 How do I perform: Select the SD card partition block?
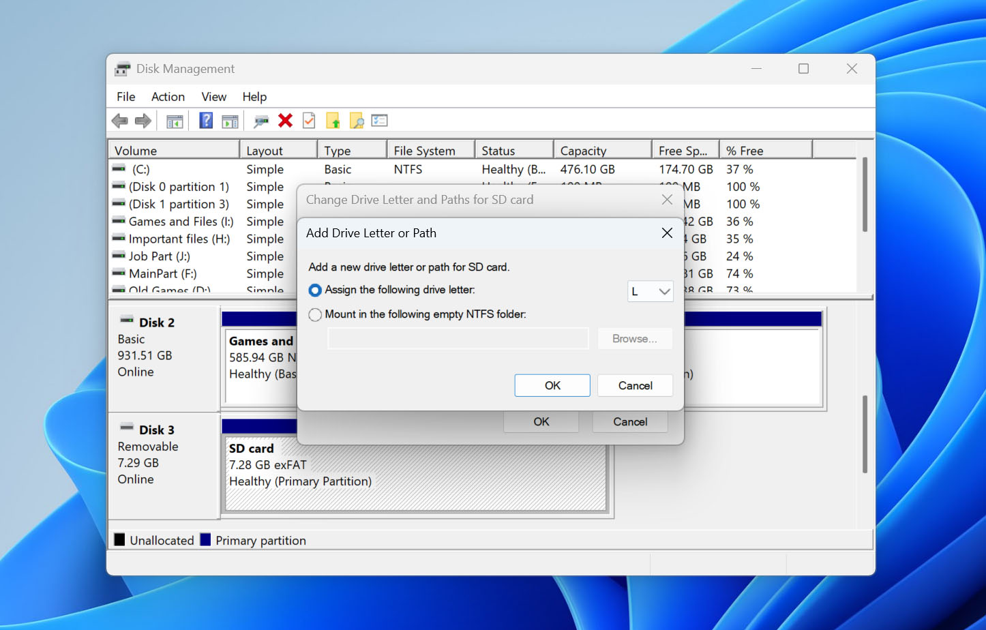pyautogui.click(x=416, y=472)
